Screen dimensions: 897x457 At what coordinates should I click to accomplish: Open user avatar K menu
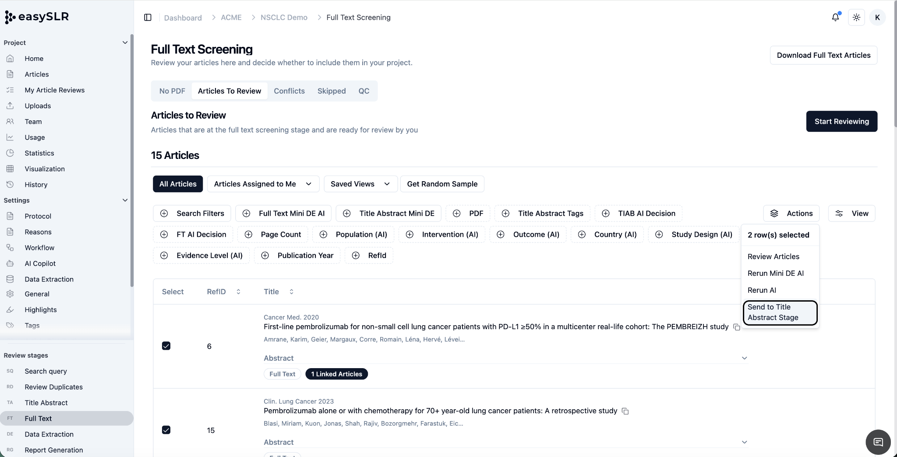point(877,18)
